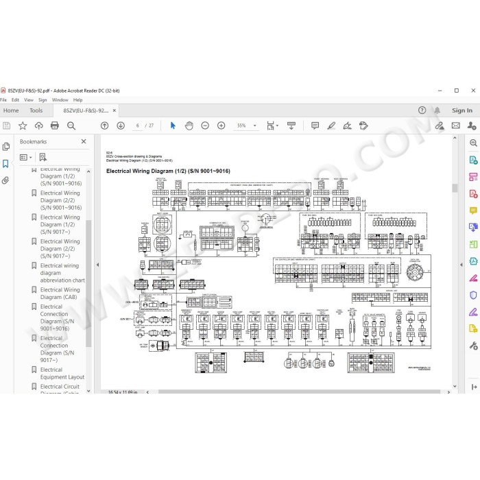Open right pane search zoom tool icon
Viewport: 480px width, 480px height.
tap(473, 143)
